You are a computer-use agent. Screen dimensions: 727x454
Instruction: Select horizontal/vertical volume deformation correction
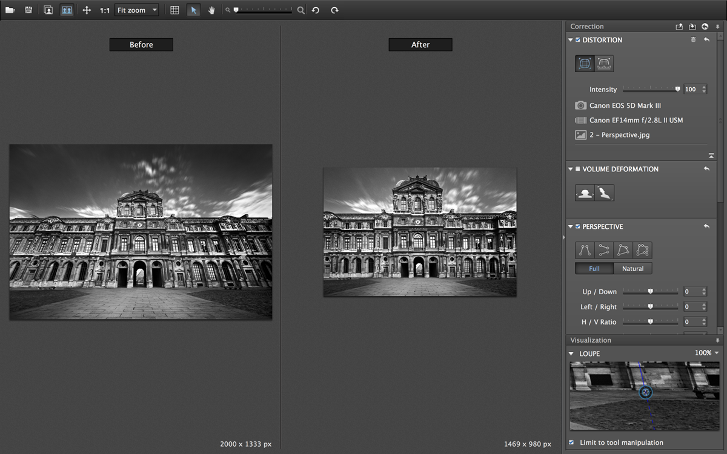(585, 193)
